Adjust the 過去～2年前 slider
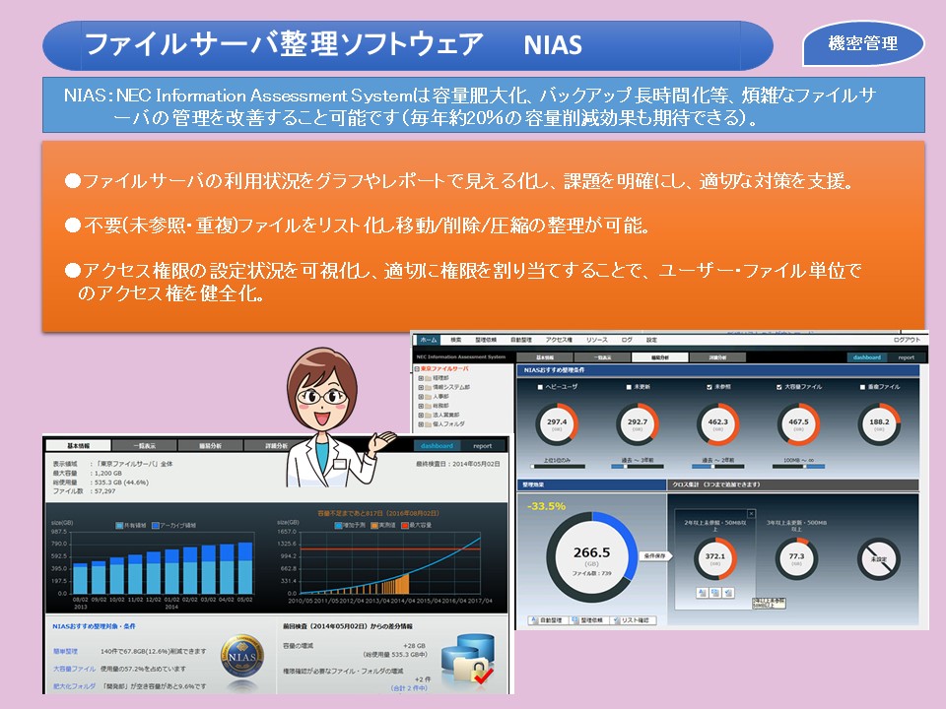 tap(718, 466)
